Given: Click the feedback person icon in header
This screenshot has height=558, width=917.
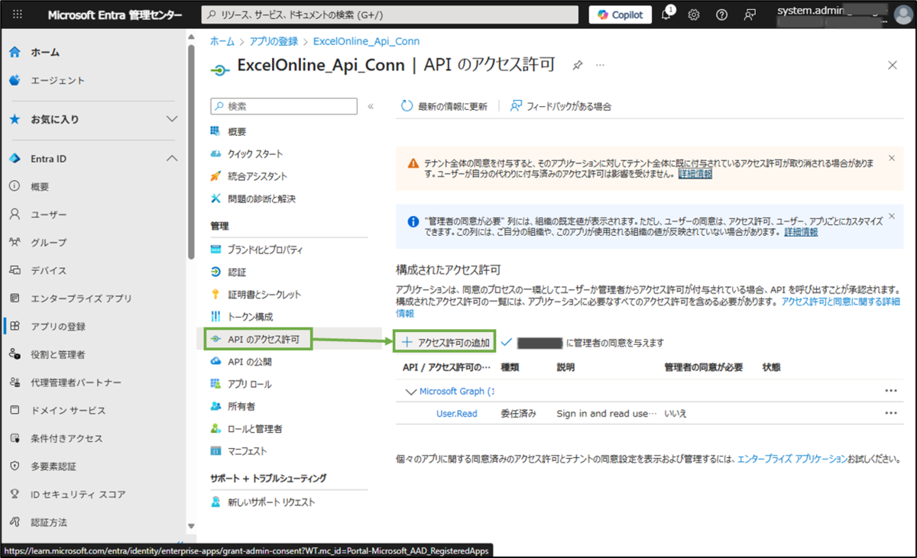Looking at the screenshot, I should tap(750, 15).
